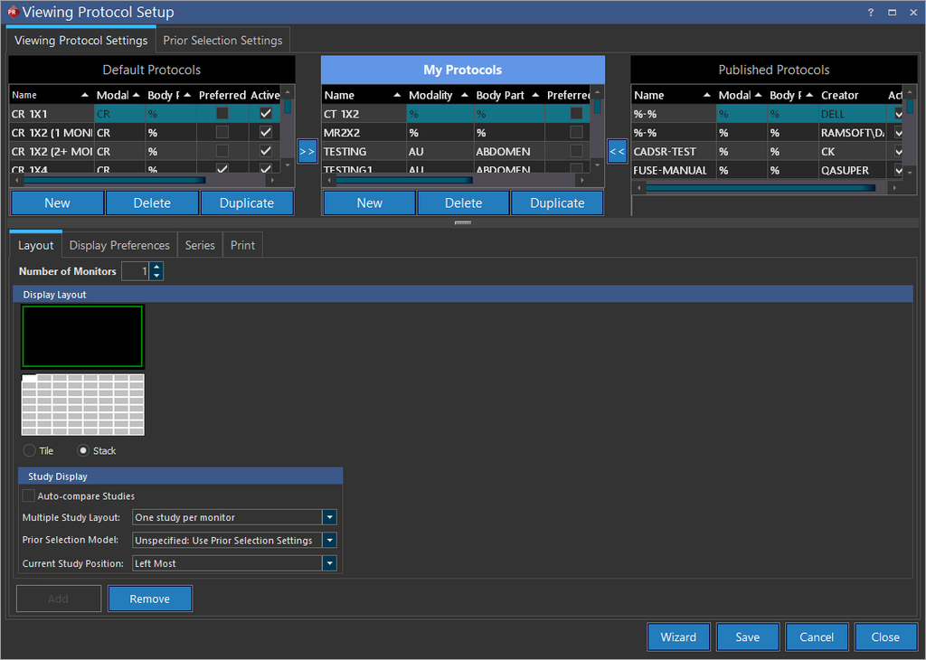Open Multiple Study Layout dropdown
This screenshot has width=926, height=660.
(329, 517)
